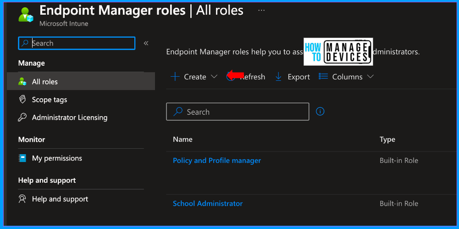This screenshot has width=459, height=229.
Task: Click Built-in Role for Policy and Profile manager
Action: 398,161
